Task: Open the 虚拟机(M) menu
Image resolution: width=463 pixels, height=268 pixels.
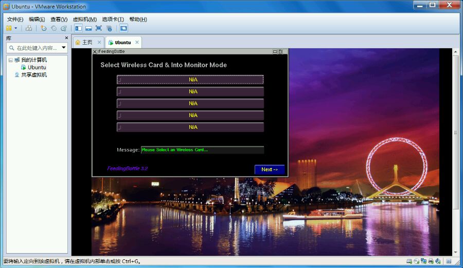Action: tap(85, 19)
